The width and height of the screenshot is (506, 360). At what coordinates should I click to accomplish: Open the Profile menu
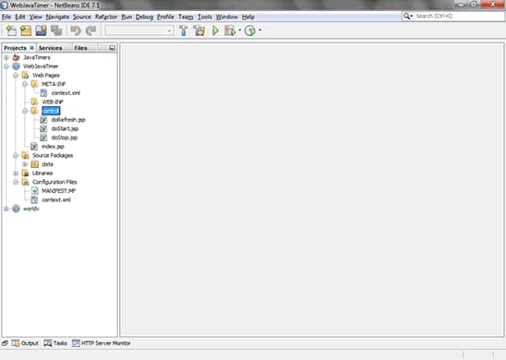[165, 17]
